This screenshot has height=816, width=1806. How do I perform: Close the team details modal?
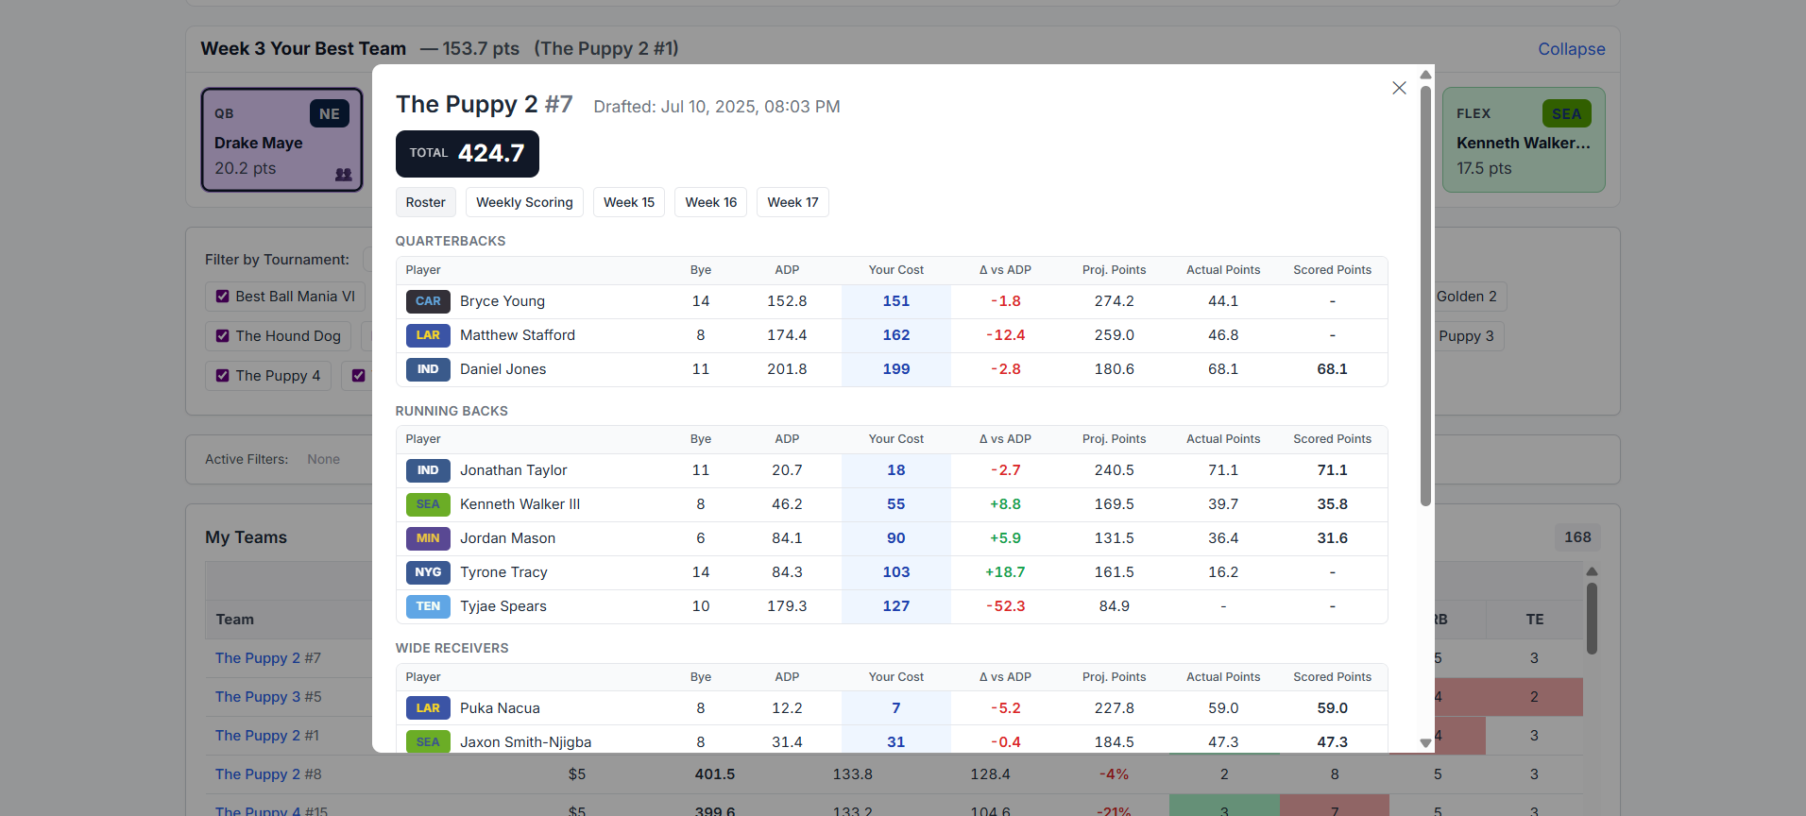[1399, 88]
